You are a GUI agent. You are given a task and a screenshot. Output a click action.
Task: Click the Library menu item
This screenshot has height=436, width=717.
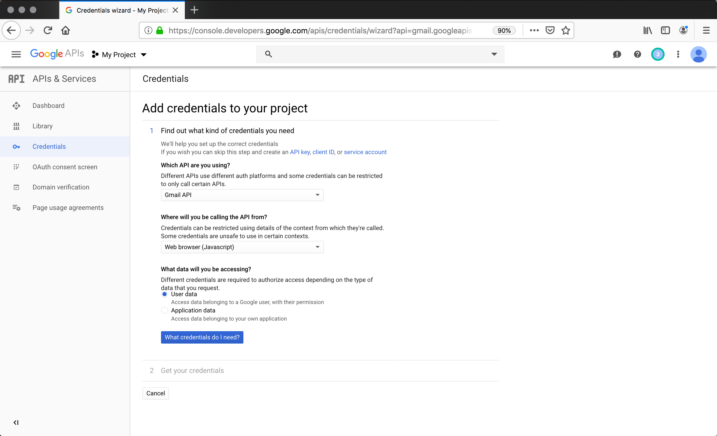(43, 126)
